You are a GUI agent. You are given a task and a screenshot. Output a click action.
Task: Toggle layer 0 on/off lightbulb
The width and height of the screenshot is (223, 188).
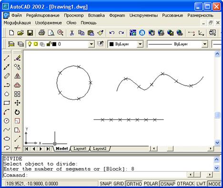pyautogui.click(x=30, y=44)
